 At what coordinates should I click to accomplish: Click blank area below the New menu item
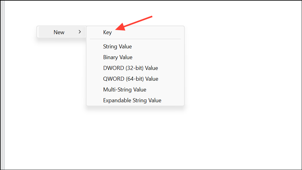click(x=58, y=77)
